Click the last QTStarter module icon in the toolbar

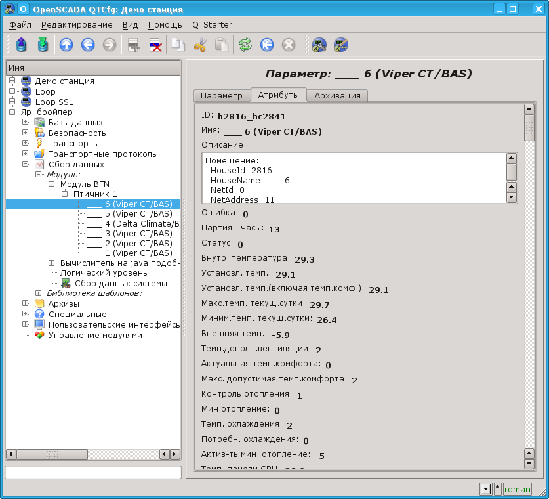[x=340, y=45]
